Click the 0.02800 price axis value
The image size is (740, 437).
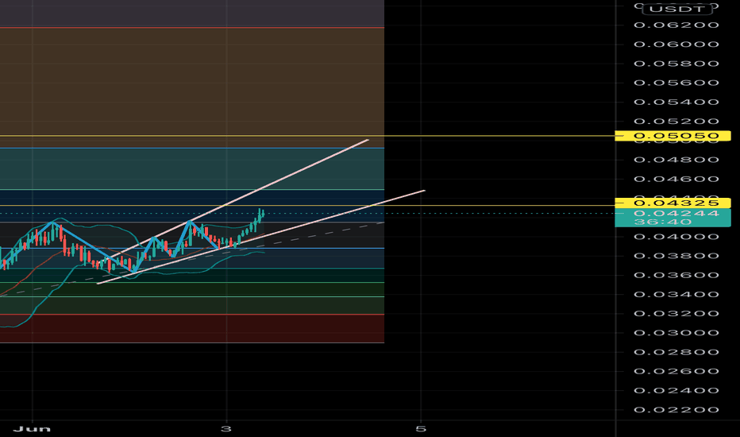coord(676,352)
